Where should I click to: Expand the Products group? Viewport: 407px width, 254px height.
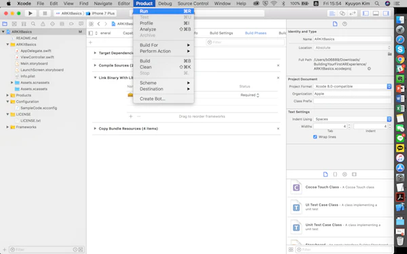7,96
